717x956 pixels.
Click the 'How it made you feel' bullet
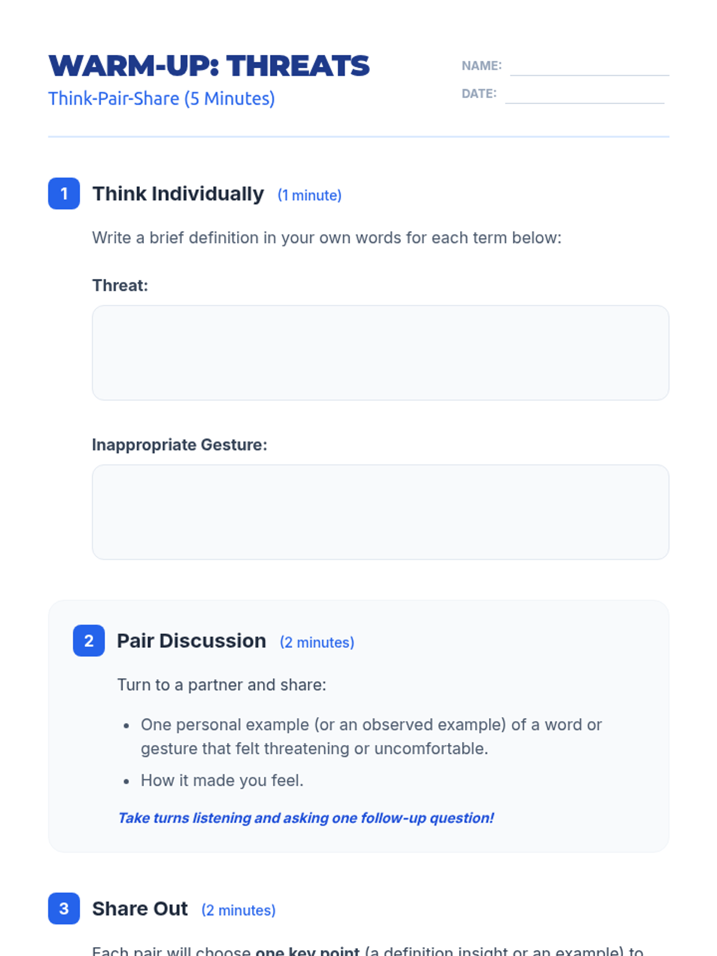222,780
